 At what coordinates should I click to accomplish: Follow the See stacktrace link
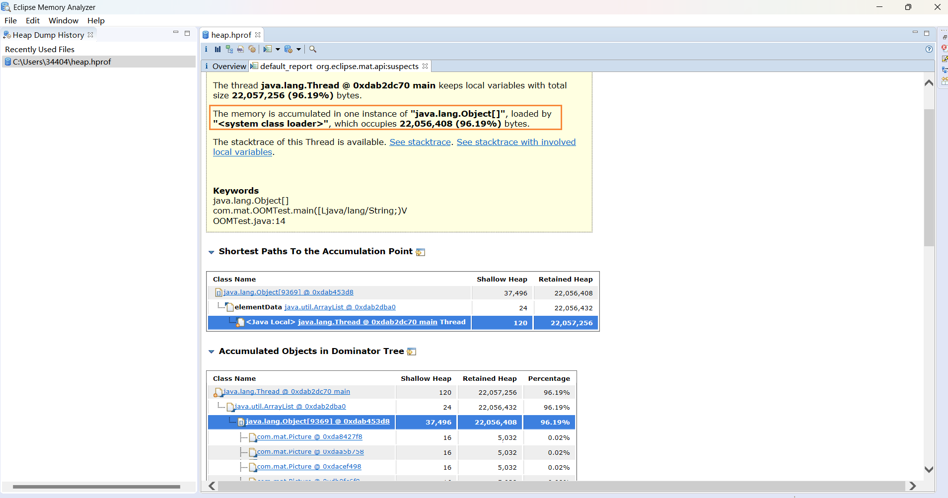(x=420, y=142)
